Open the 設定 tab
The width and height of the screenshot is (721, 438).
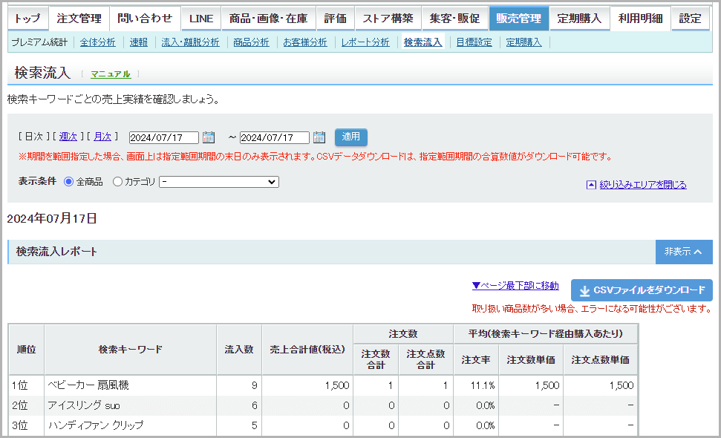point(691,19)
